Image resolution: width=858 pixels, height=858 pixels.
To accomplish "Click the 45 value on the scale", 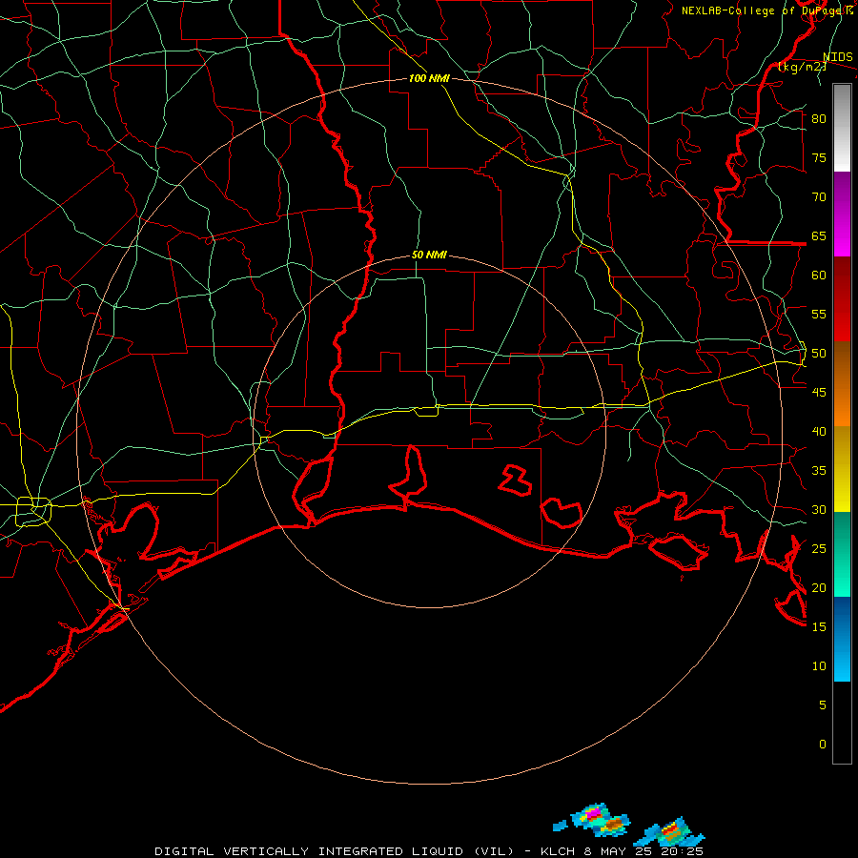I will click(x=819, y=393).
